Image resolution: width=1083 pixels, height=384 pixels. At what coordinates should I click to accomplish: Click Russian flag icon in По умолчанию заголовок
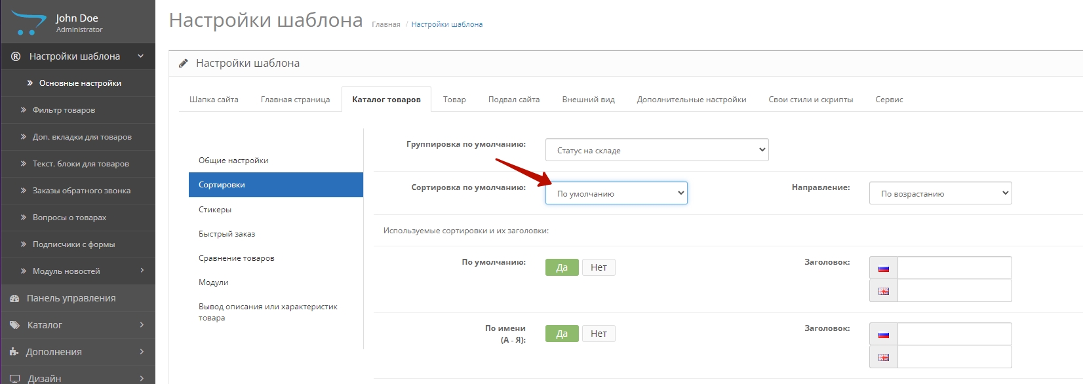(x=883, y=268)
